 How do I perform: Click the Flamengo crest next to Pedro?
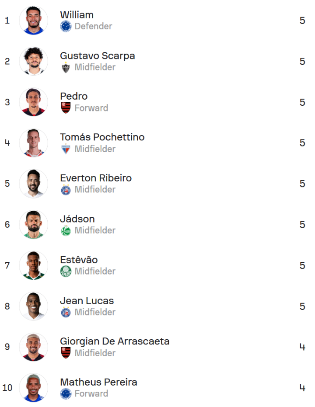66,108
